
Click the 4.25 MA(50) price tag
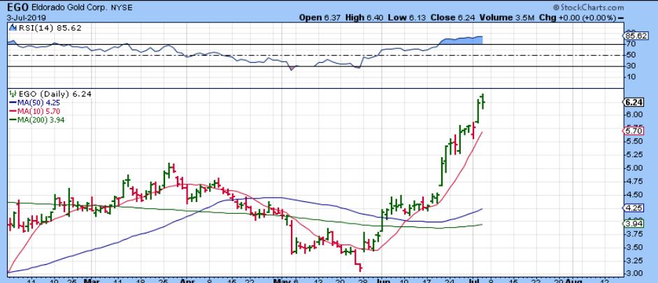coord(632,208)
